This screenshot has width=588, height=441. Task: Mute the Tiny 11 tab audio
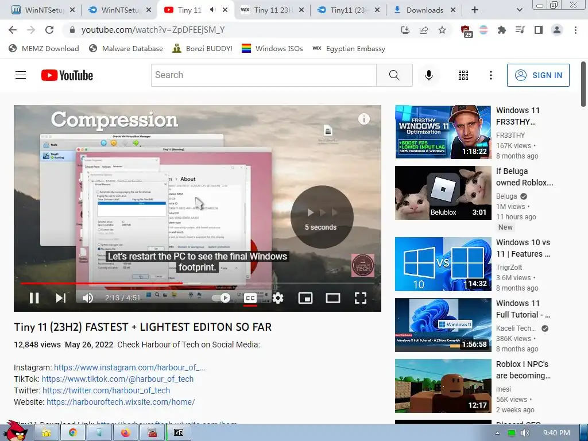212,10
